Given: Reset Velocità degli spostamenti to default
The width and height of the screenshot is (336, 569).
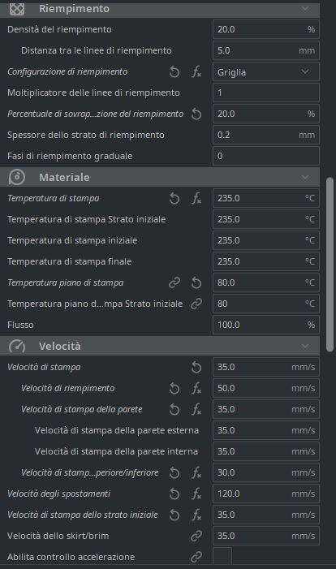Looking at the screenshot, I should pos(174,494).
